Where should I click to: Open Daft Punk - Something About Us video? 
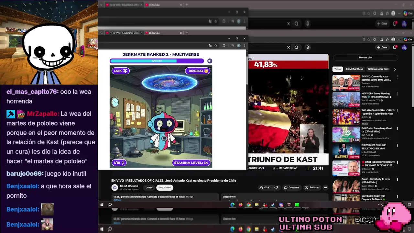(x=346, y=134)
